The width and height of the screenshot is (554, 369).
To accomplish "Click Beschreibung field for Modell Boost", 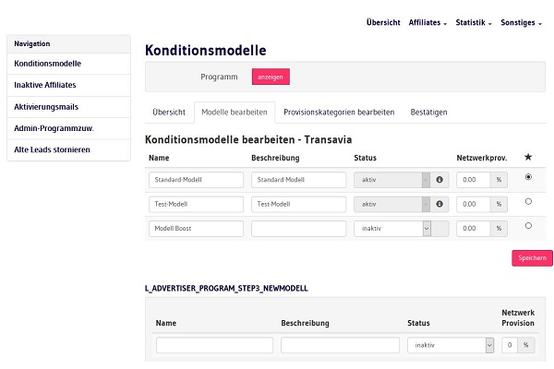I will click(x=298, y=228).
